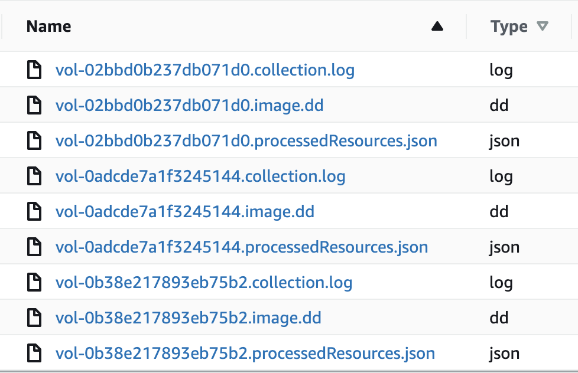The height and width of the screenshot is (373, 578).
Task: Click the file icon beside vol-02bbd0b237db071d0.collection.log
Action: 34,70
